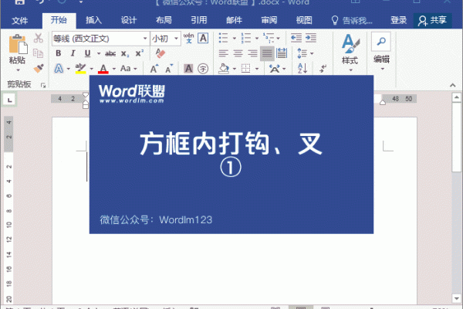The height and width of the screenshot is (309, 463).
Task: Toggle bold formatting
Action: coord(59,53)
